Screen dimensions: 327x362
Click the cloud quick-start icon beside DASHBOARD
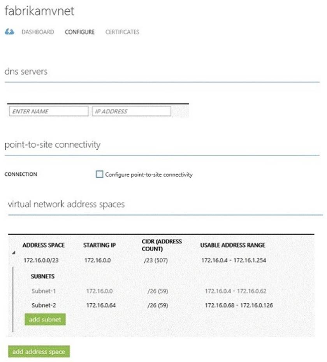(x=9, y=32)
